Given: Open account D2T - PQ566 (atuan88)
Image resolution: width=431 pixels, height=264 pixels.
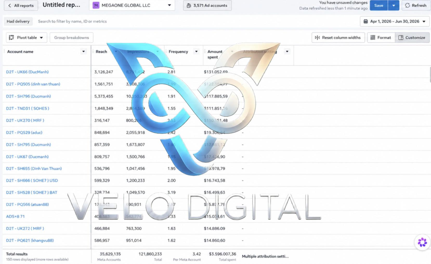Looking at the screenshot, I should [27, 204].
